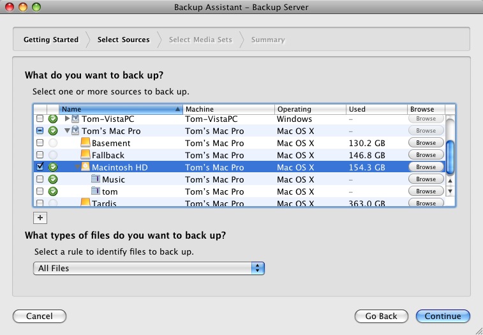The image size is (483, 335).
Task: Browse the tom folder
Action: point(426,191)
